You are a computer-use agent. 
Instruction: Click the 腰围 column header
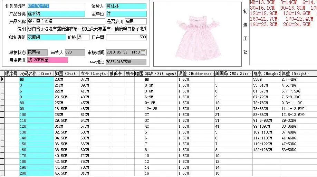(139, 73)
